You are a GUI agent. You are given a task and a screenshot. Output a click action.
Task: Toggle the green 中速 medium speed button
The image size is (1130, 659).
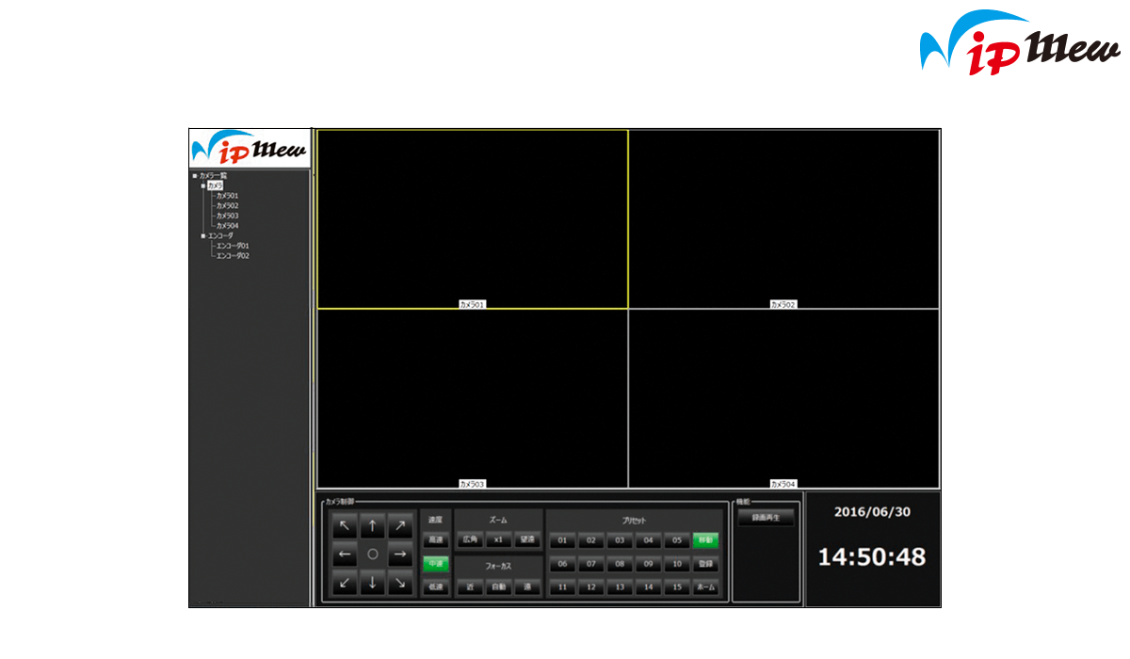[x=435, y=564]
